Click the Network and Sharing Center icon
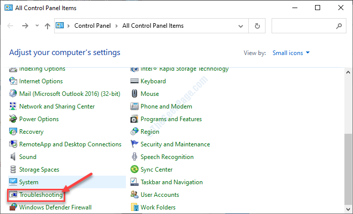Screen dimensions: 353x214 13,106
